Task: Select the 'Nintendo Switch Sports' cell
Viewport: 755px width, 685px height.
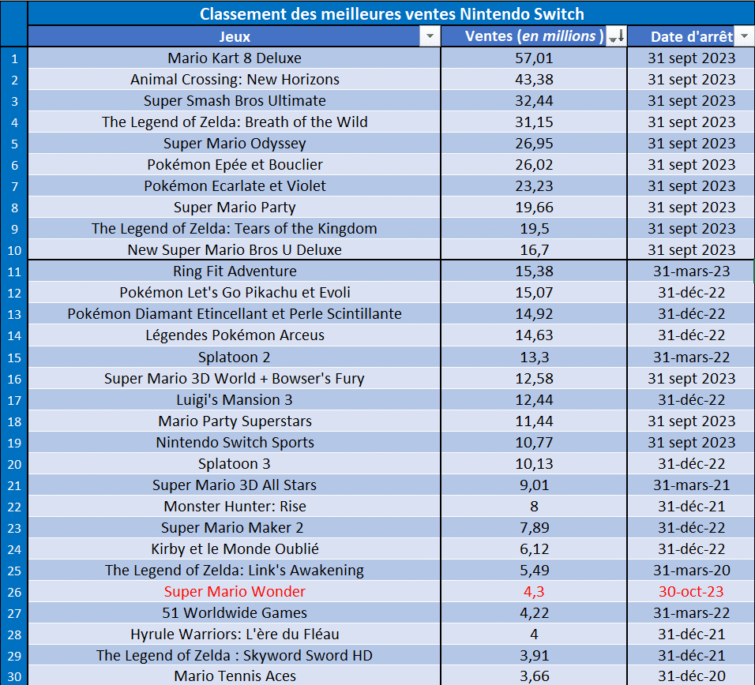Action: coord(235,442)
